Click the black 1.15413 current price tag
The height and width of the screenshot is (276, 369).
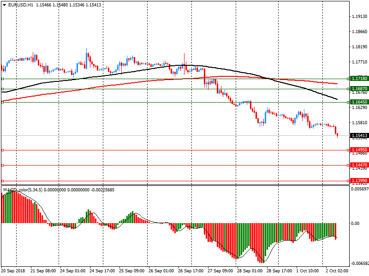[359, 136]
